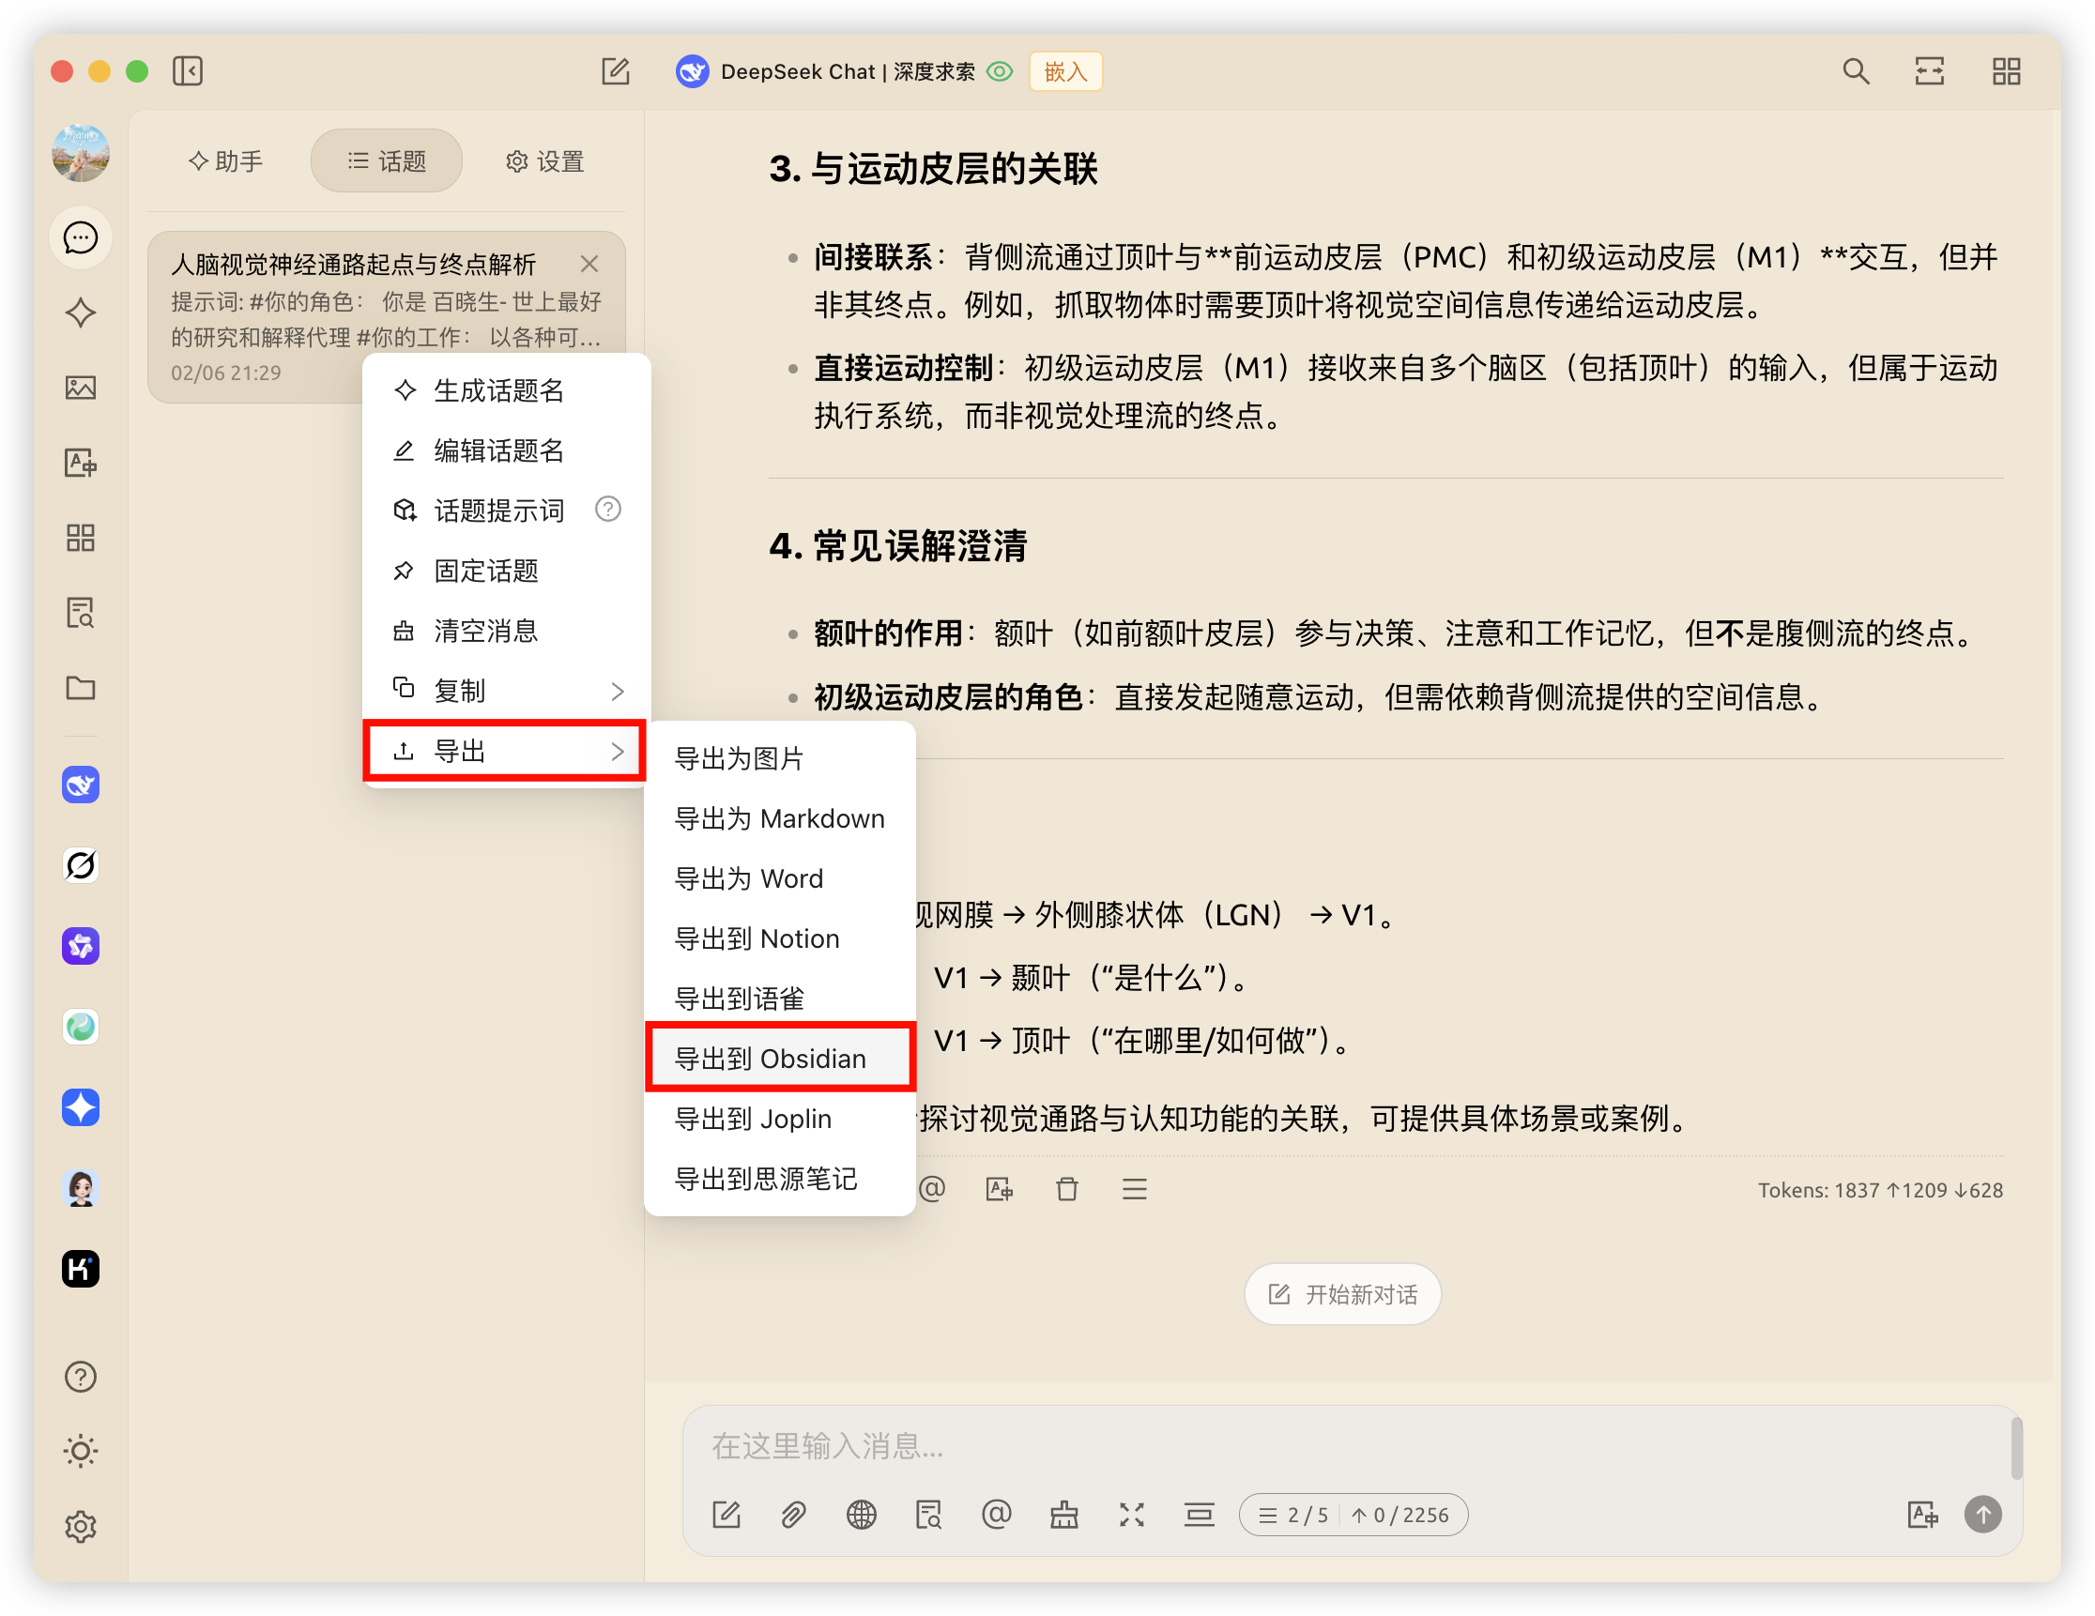The image size is (2095, 1616).
Task: Toggle light/dark theme sun icon
Action: pos(81,1451)
